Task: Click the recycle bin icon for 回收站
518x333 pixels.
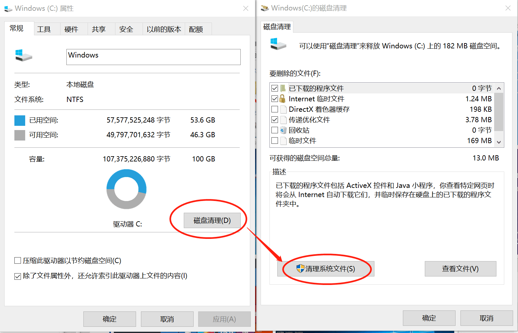Action: pos(283,130)
